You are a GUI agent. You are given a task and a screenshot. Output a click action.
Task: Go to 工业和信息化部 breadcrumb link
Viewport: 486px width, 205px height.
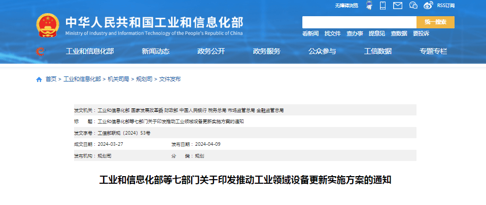coord(82,79)
